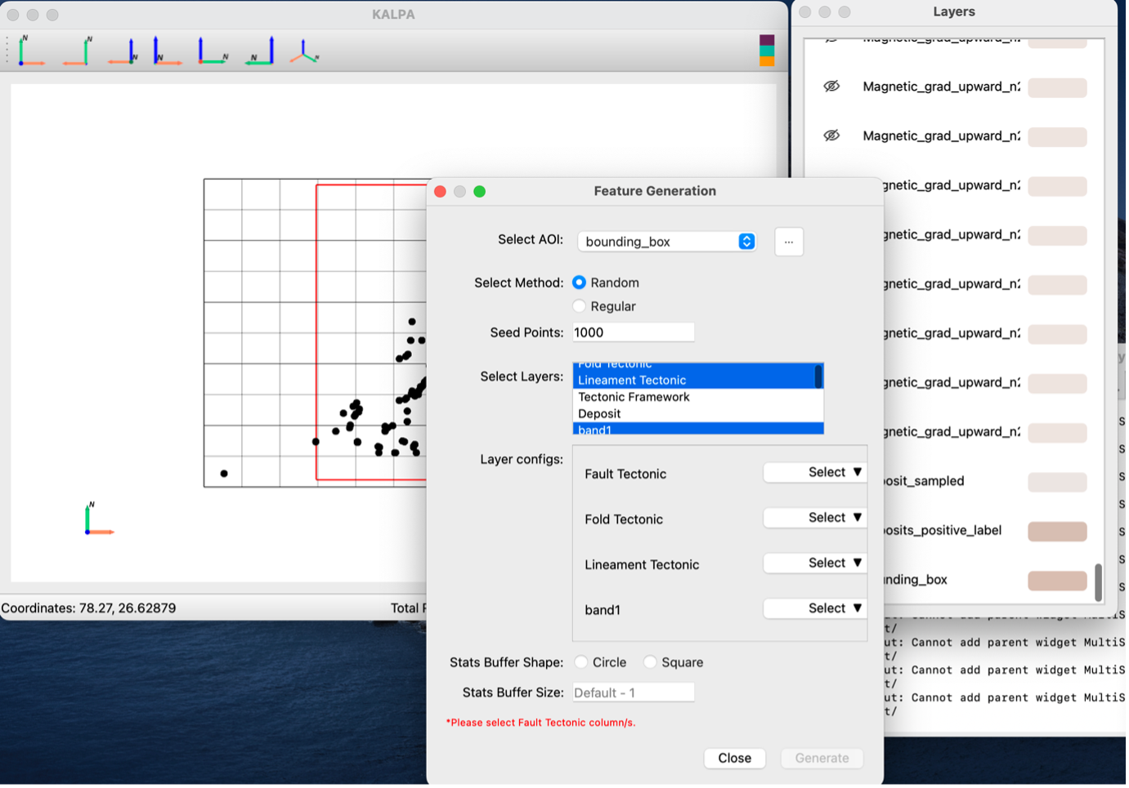
Task: Select view icon with blue up, orange right
Action: pyautogui.click(x=168, y=51)
